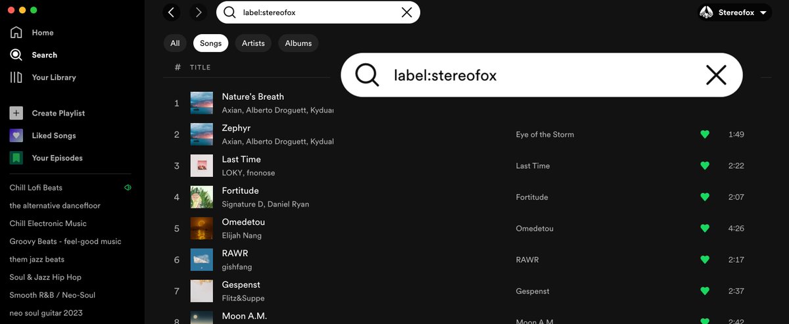Image resolution: width=789 pixels, height=324 pixels.
Task: Open the Nature's Breath cover thumbnail
Action: point(202,103)
